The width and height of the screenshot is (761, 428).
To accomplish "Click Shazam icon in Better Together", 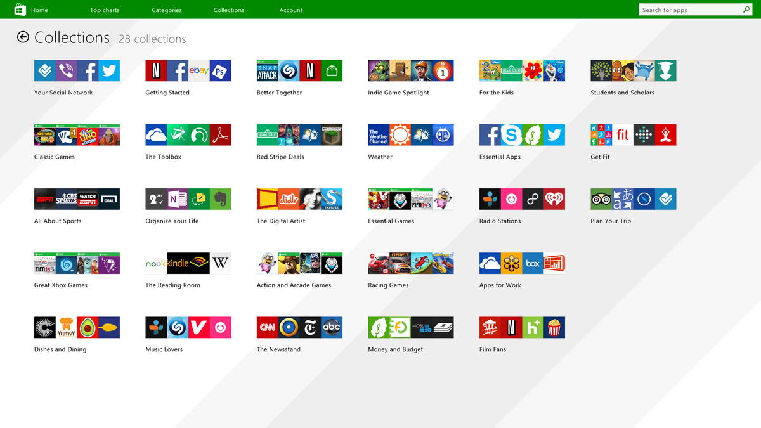I will [289, 71].
